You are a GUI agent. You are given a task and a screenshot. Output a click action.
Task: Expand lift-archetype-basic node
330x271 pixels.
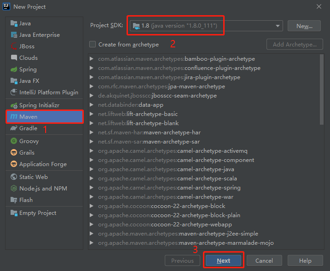[x=92, y=114]
